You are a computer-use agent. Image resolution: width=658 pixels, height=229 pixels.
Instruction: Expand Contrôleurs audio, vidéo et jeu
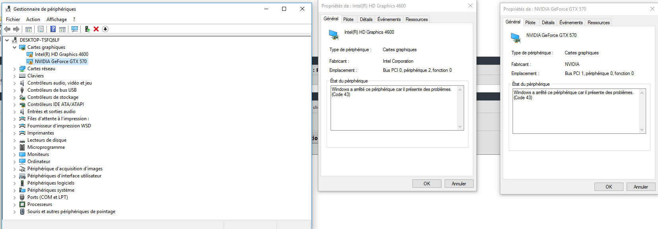[15, 83]
